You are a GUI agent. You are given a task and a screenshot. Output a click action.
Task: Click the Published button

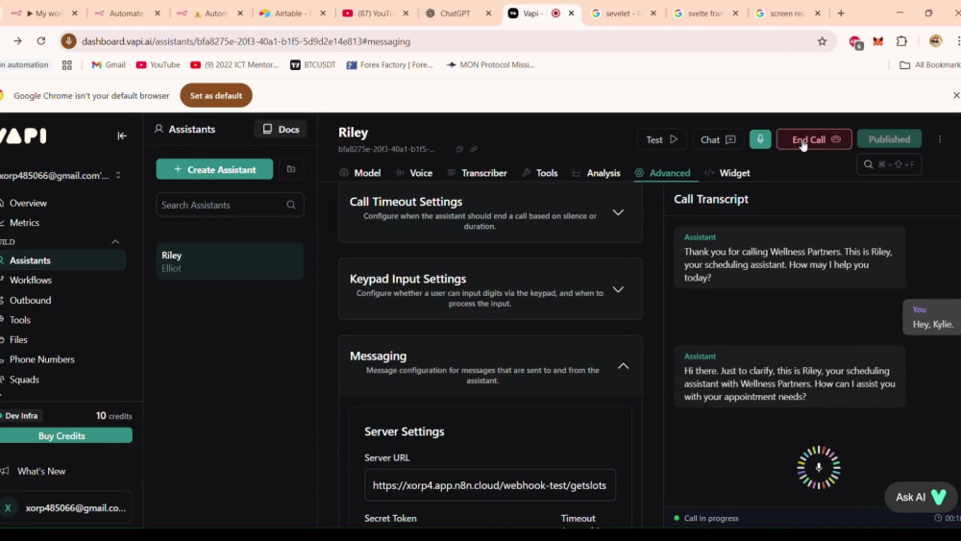(889, 139)
